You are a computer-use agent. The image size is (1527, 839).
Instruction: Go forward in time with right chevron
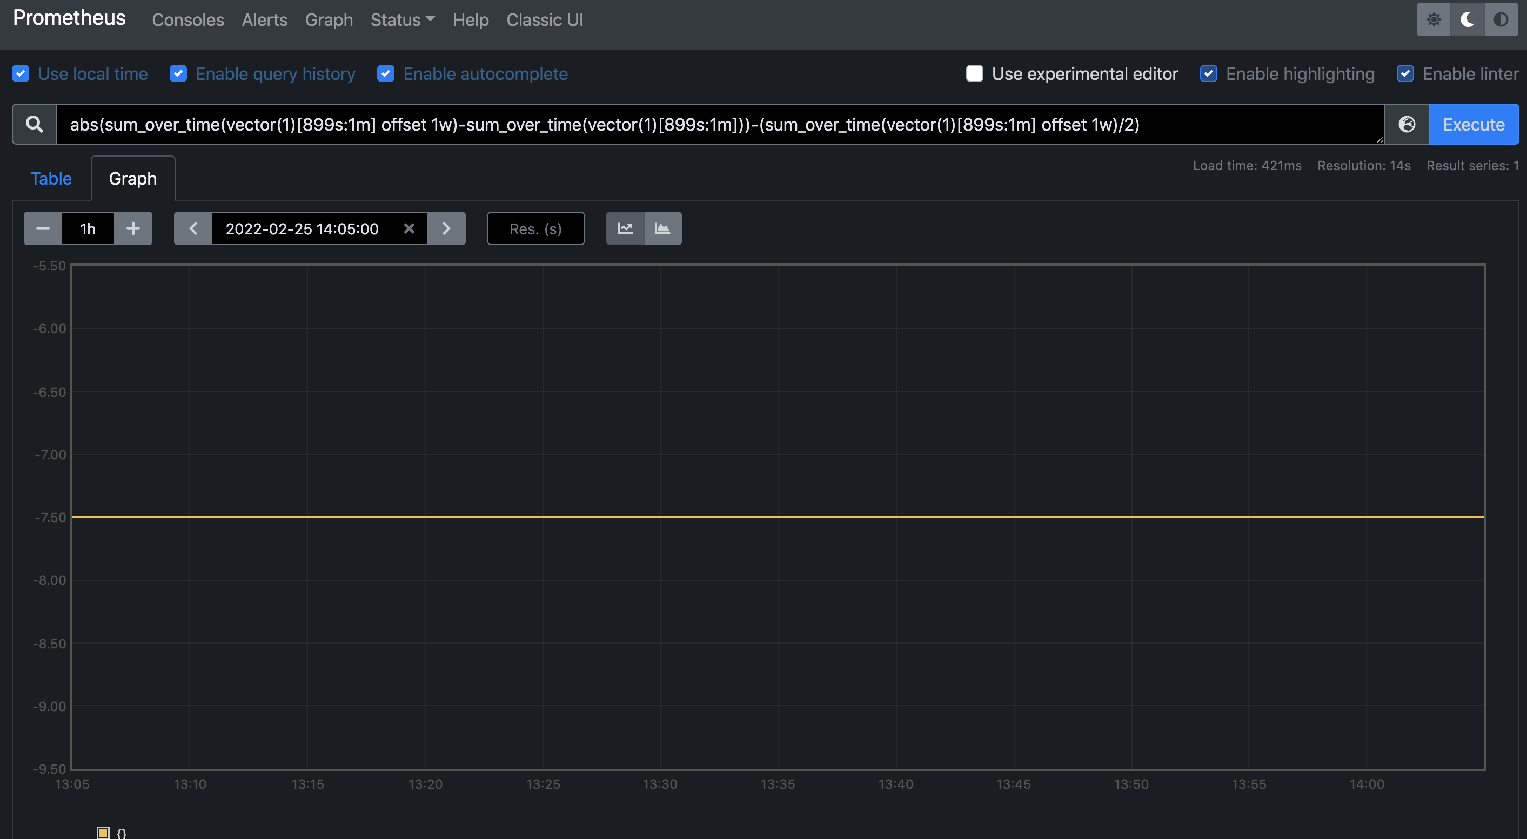point(446,228)
